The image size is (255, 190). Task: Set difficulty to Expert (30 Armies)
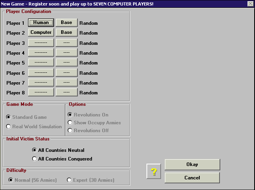pos(69,180)
